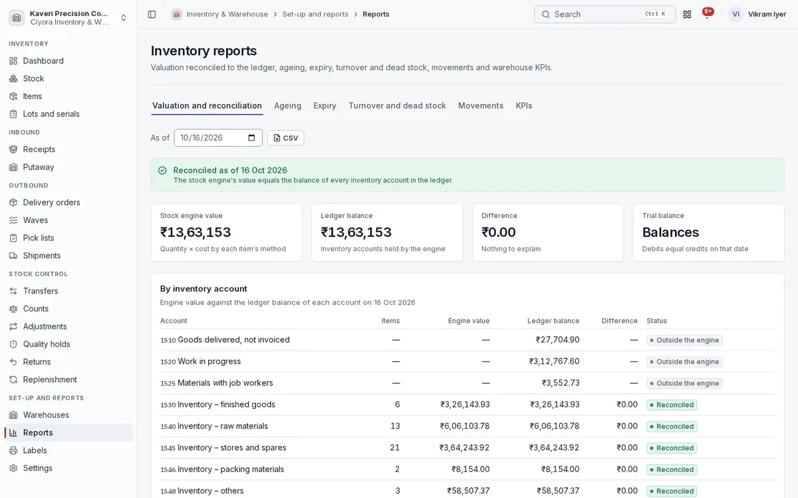The width and height of the screenshot is (798, 498).
Task: Click the Quality holds shield icon
Action: [x=13, y=344]
